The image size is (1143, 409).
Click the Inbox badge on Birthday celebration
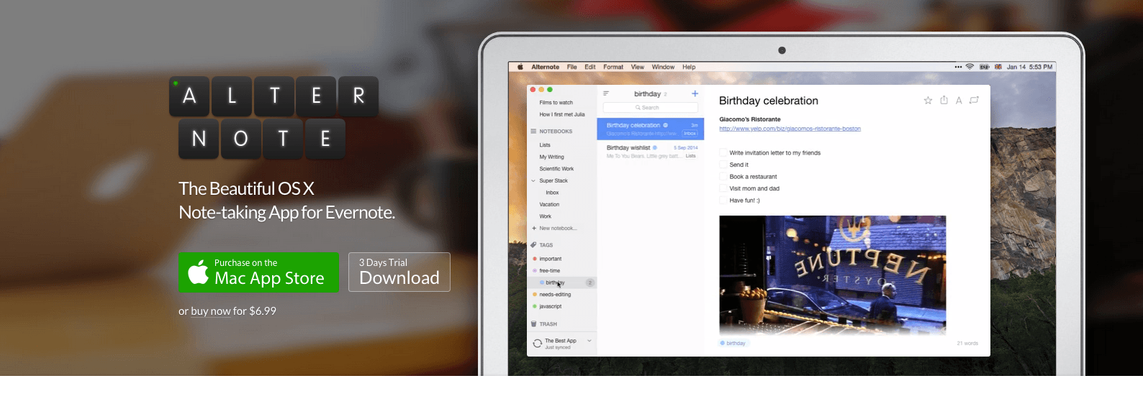tap(690, 134)
